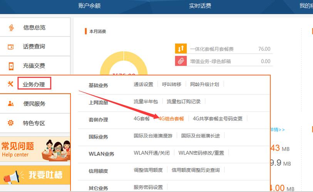
Task: Click the 充值交费 phone icon
Action: (x=11, y=66)
